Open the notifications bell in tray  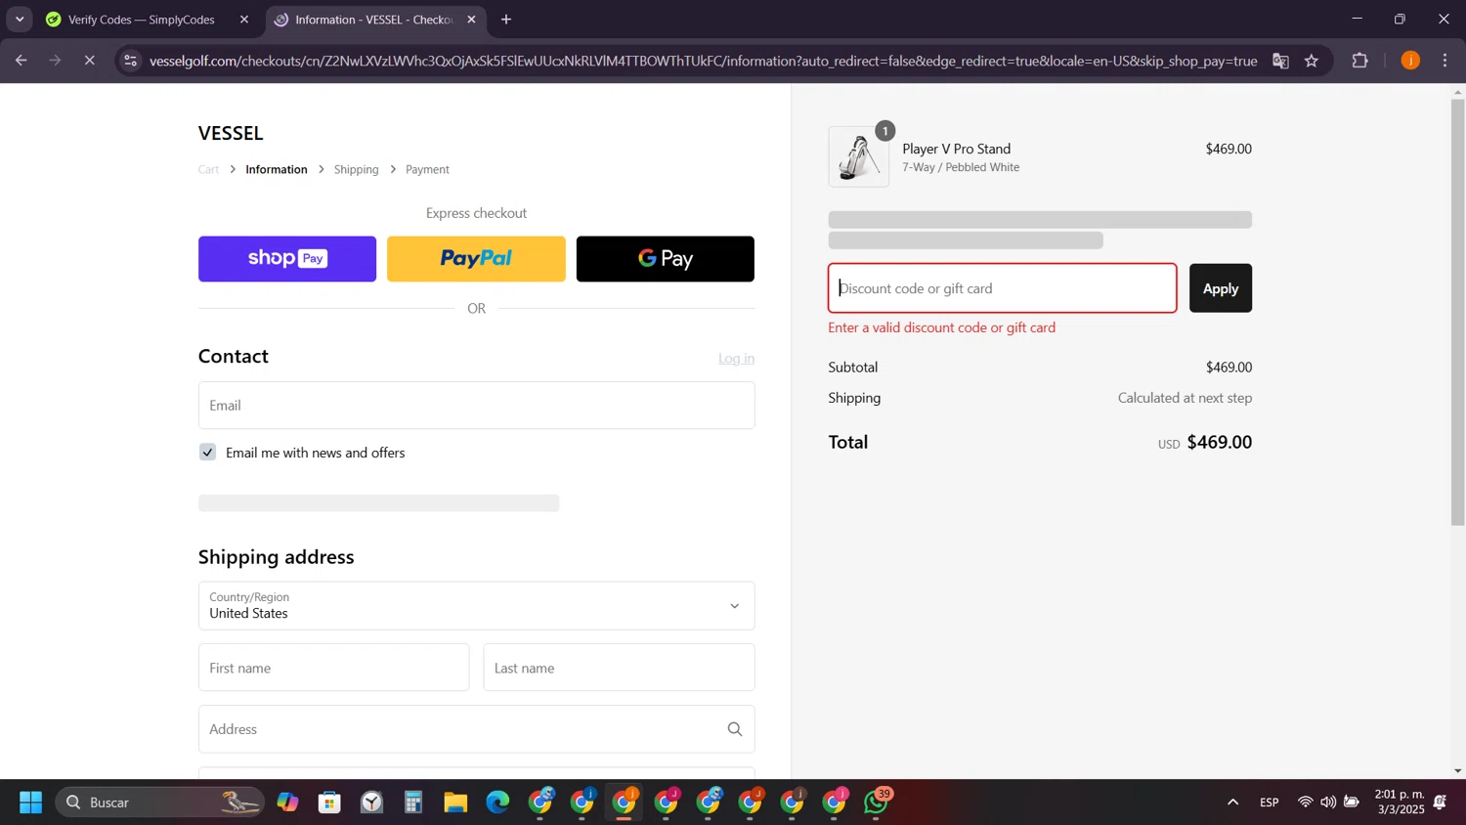pos(1441,803)
